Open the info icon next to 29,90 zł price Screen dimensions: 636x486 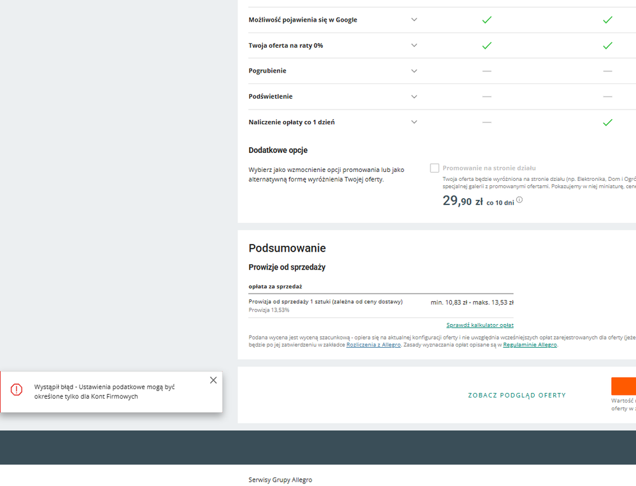coord(519,199)
